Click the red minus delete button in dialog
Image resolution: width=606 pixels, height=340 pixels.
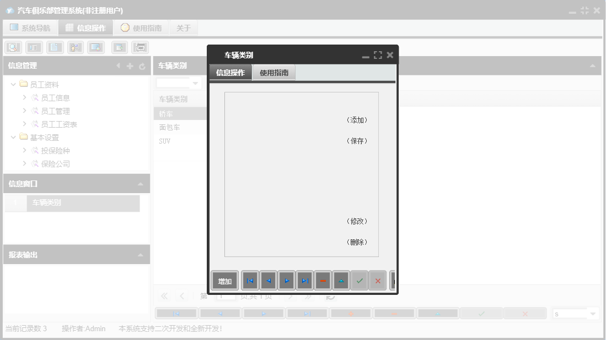pyautogui.click(x=323, y=281)
